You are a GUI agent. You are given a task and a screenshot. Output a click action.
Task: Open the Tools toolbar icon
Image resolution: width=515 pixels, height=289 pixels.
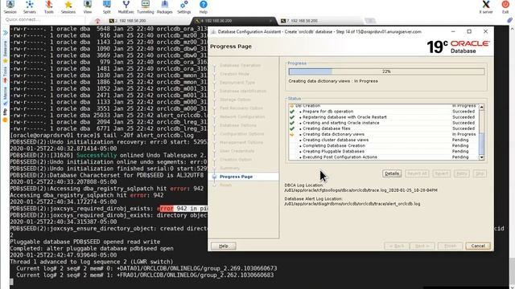[48, 7]
